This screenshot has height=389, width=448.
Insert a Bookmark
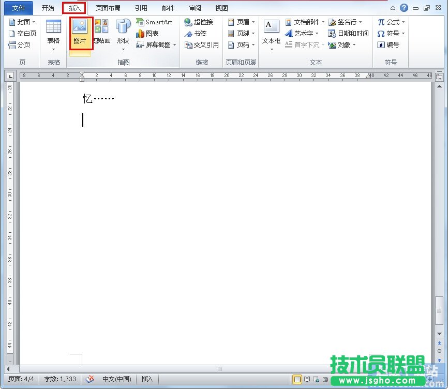click(198, 34)
